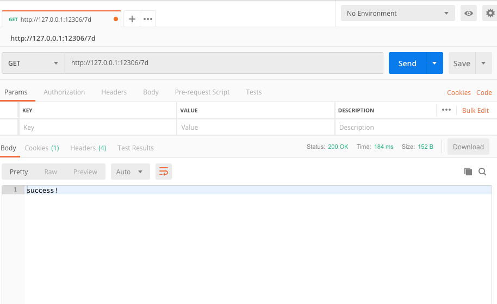Switch to Pre-request Script tab
Viewport: 497px width, 304px height.
202,92
